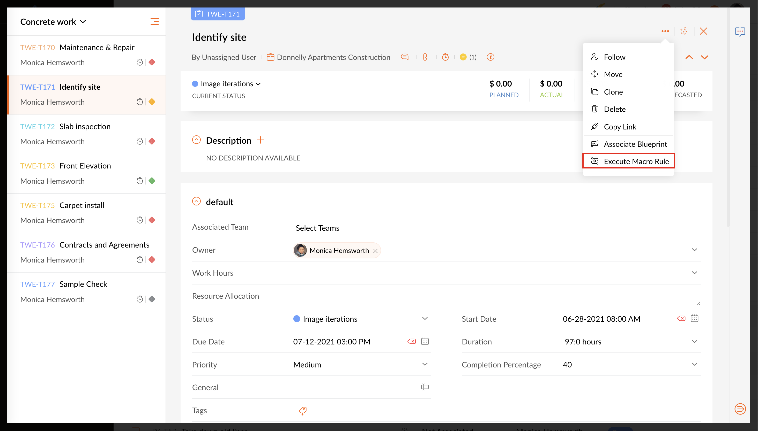The image size is (758, 431).
Task: Click the timer icon in task header
Action: 445,57
